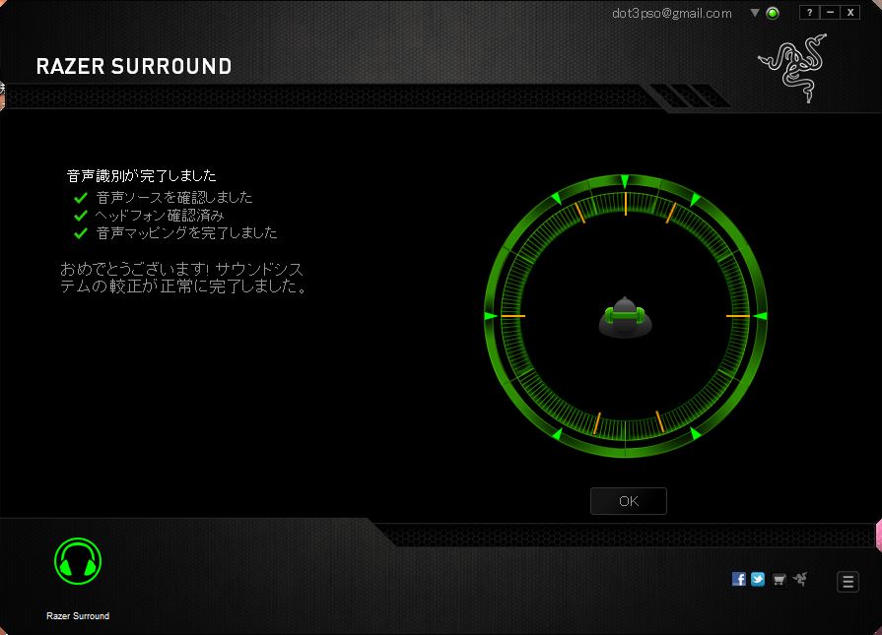Select the right side speaker marker
This screenshot has height=635, width=882.
tap(761, 316)
